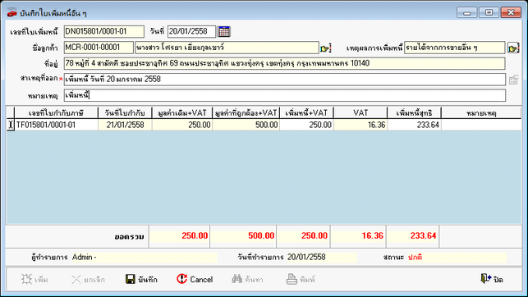Click the row selector marker of first row
Viewport: 528px width, 297px height.
click(11, 125)
